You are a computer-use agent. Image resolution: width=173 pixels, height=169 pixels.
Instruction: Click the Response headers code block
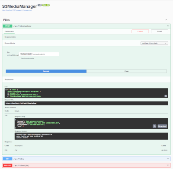(91, 136)
